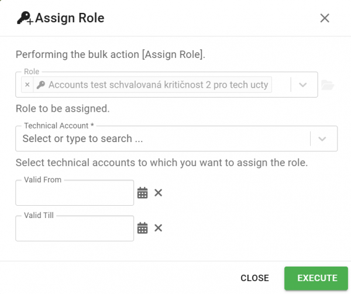Clear the Valid Till date value

159,228
